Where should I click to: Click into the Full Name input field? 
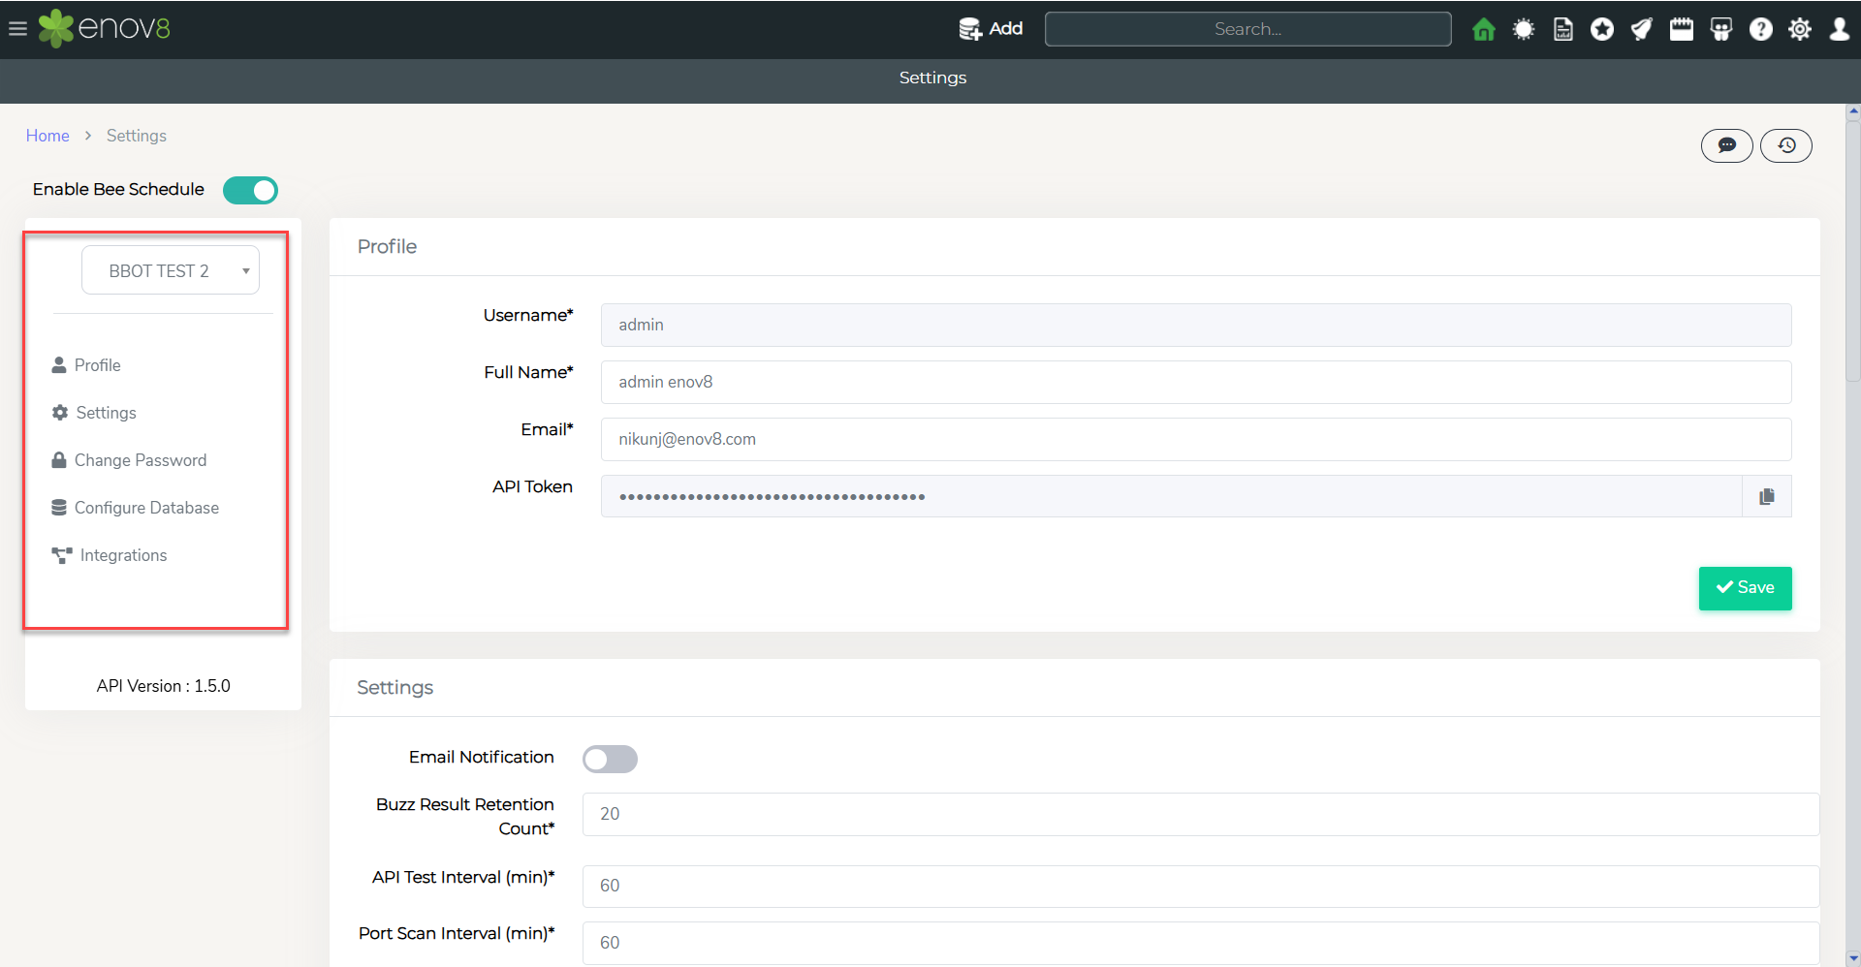click(1195, 382)
